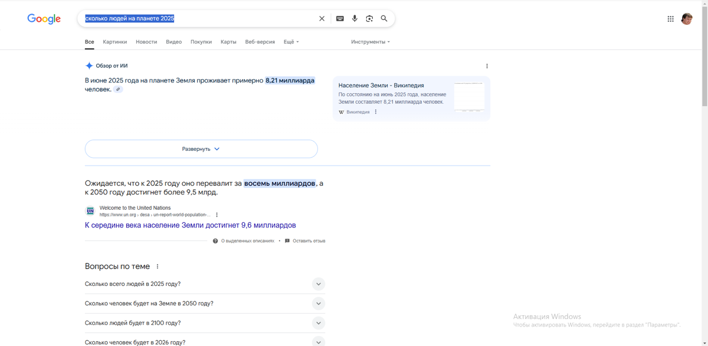The width and height of the screenshot is (708, 346).
Task: Expand 'Сколько всего людей в 2025 году?'
Action: pos(205,284)
